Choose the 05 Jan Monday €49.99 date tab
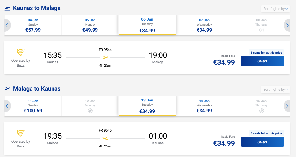 click(90, 25)
